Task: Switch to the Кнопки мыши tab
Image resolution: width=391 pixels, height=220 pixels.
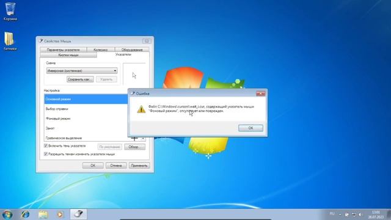Action: click(x=68, y=55)
